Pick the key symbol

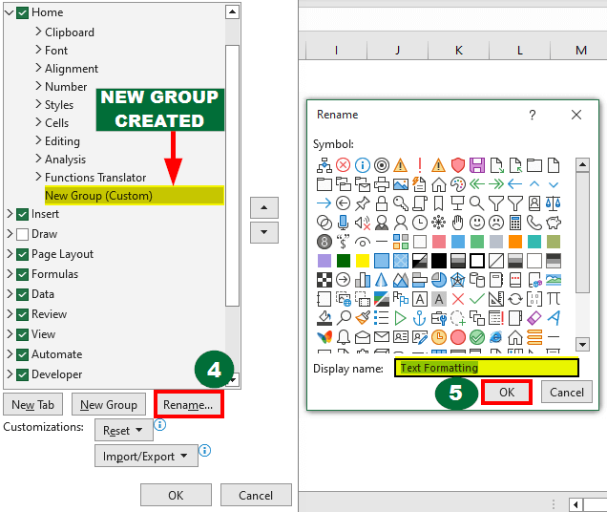401,203
